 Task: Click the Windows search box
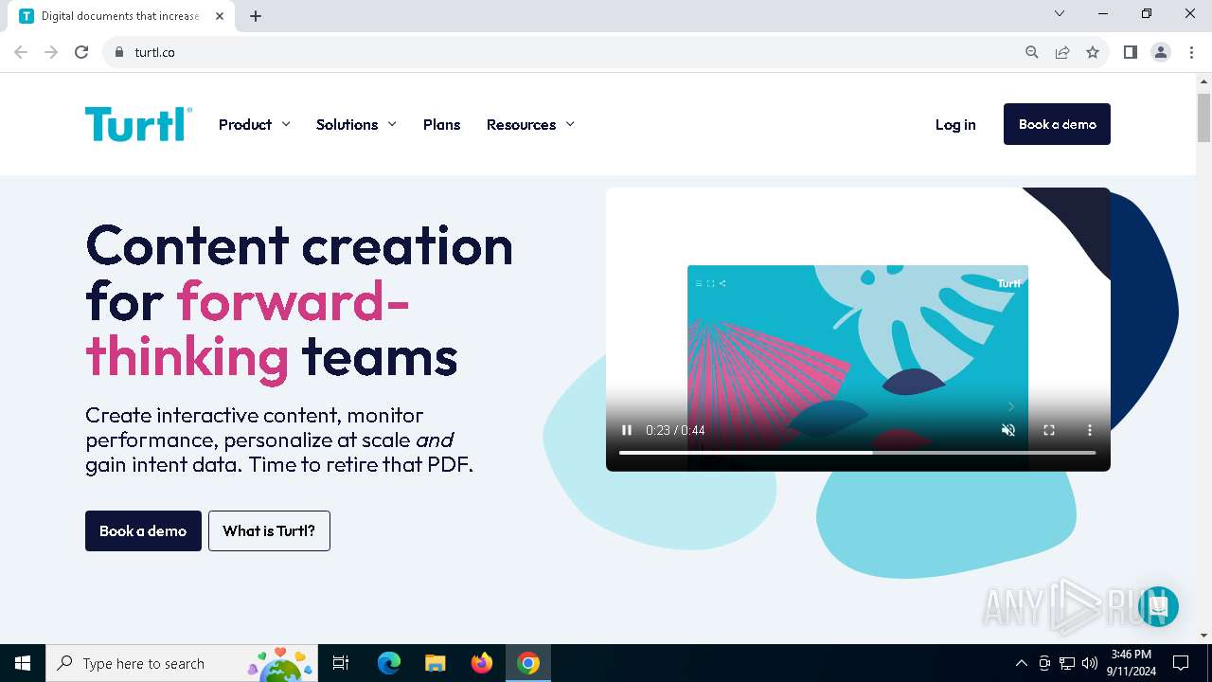click(182, 663)
